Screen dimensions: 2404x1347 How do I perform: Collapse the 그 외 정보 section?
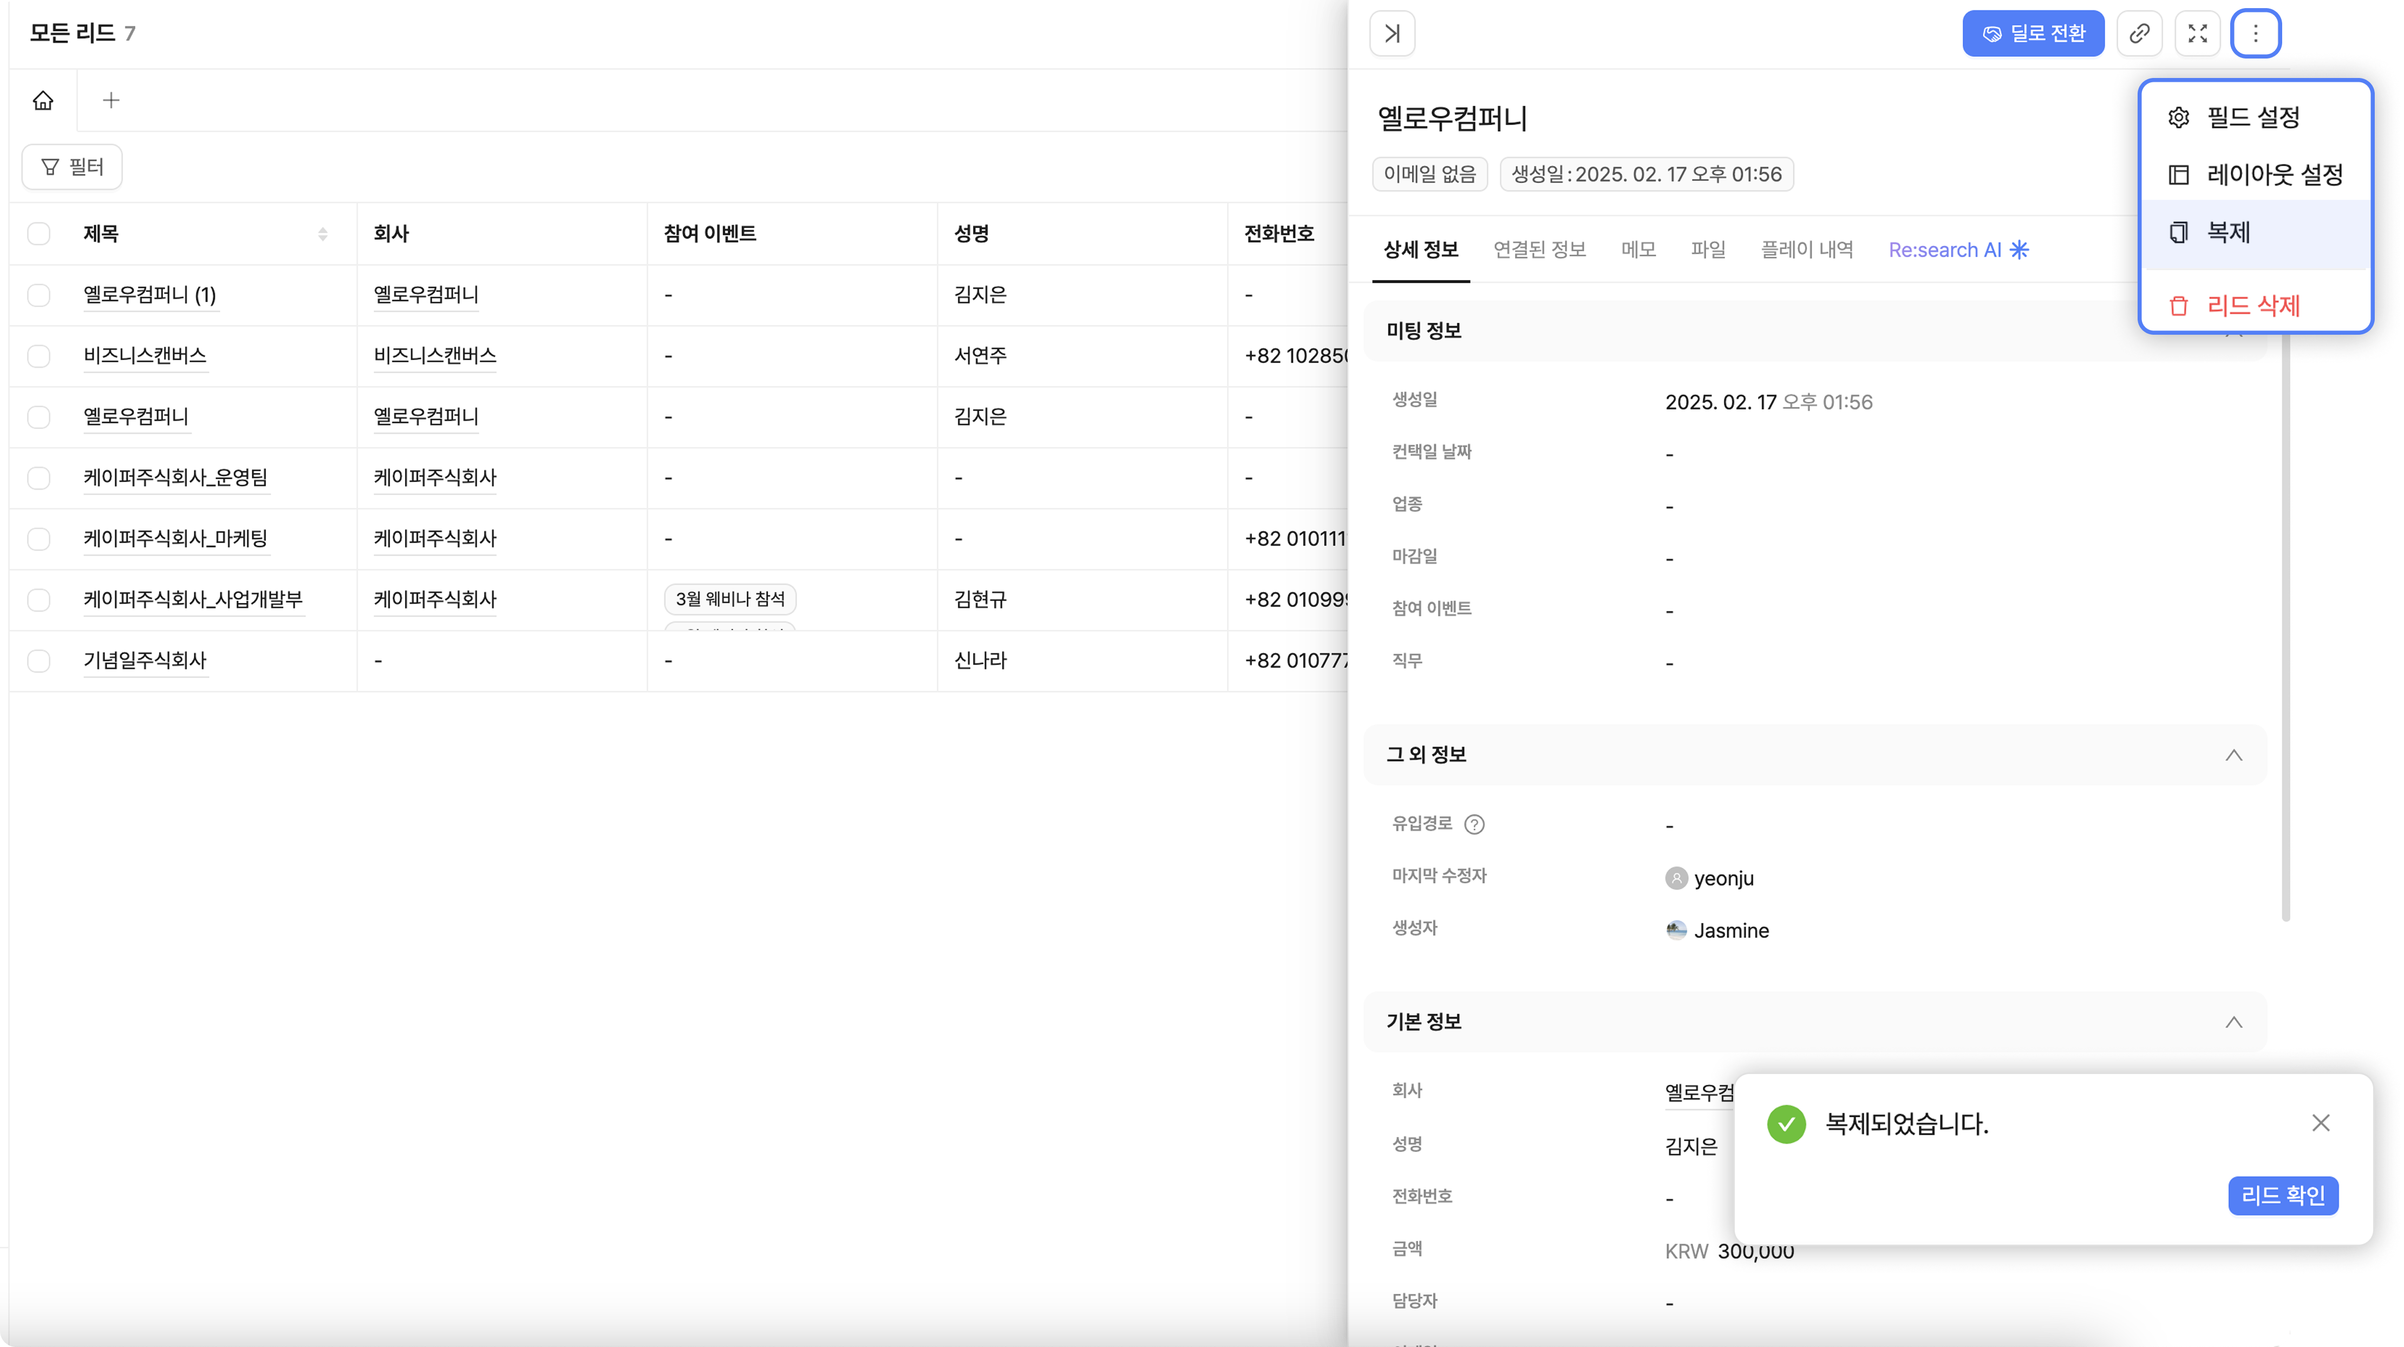point(2232,755)
